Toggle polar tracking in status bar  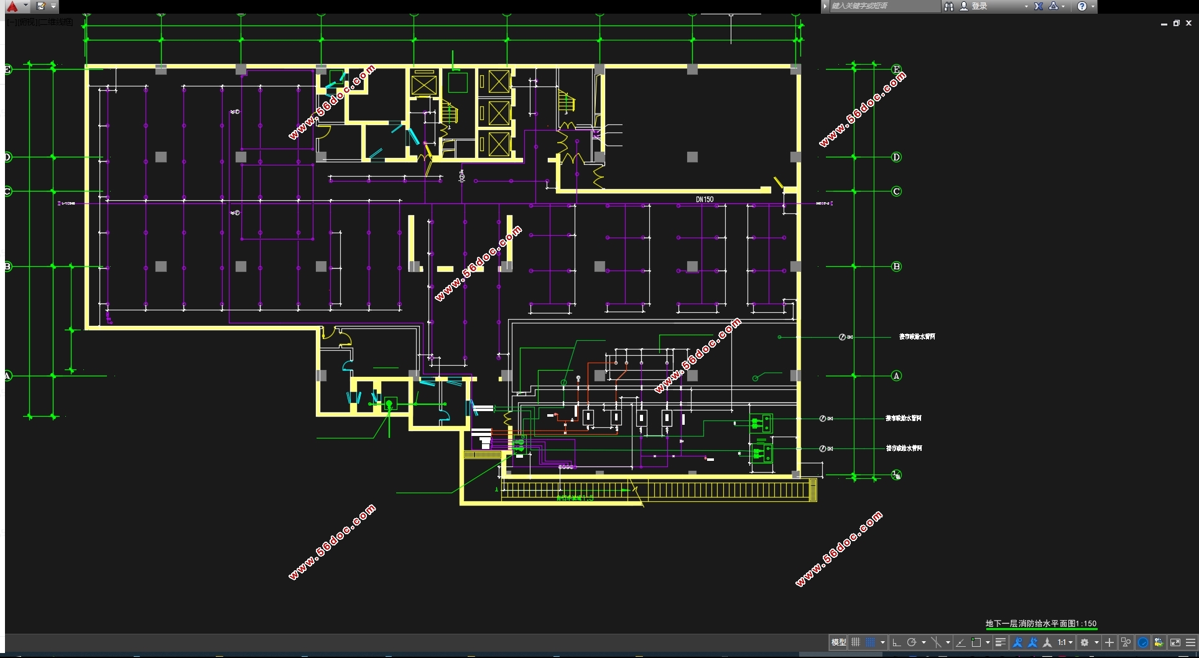(912, 642)
